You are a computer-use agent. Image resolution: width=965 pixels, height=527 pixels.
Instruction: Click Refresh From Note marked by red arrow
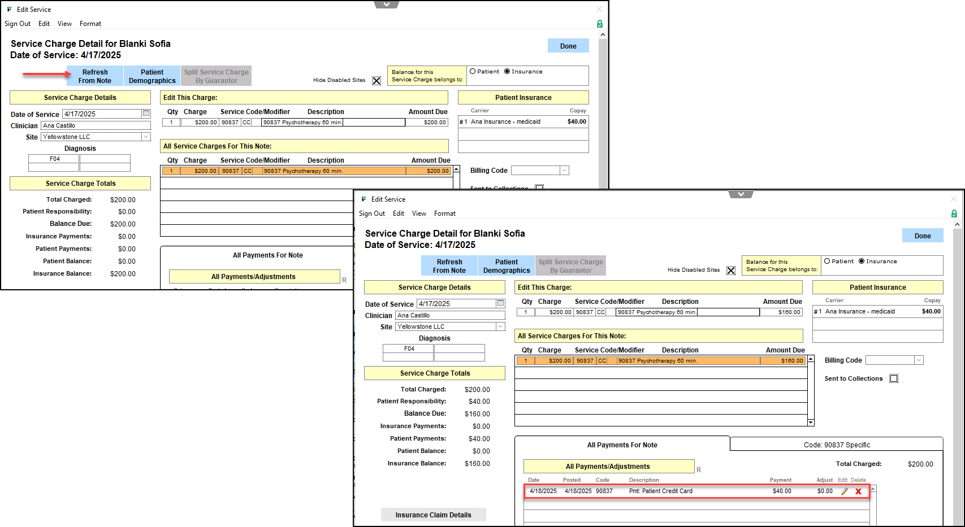[95, 76]
